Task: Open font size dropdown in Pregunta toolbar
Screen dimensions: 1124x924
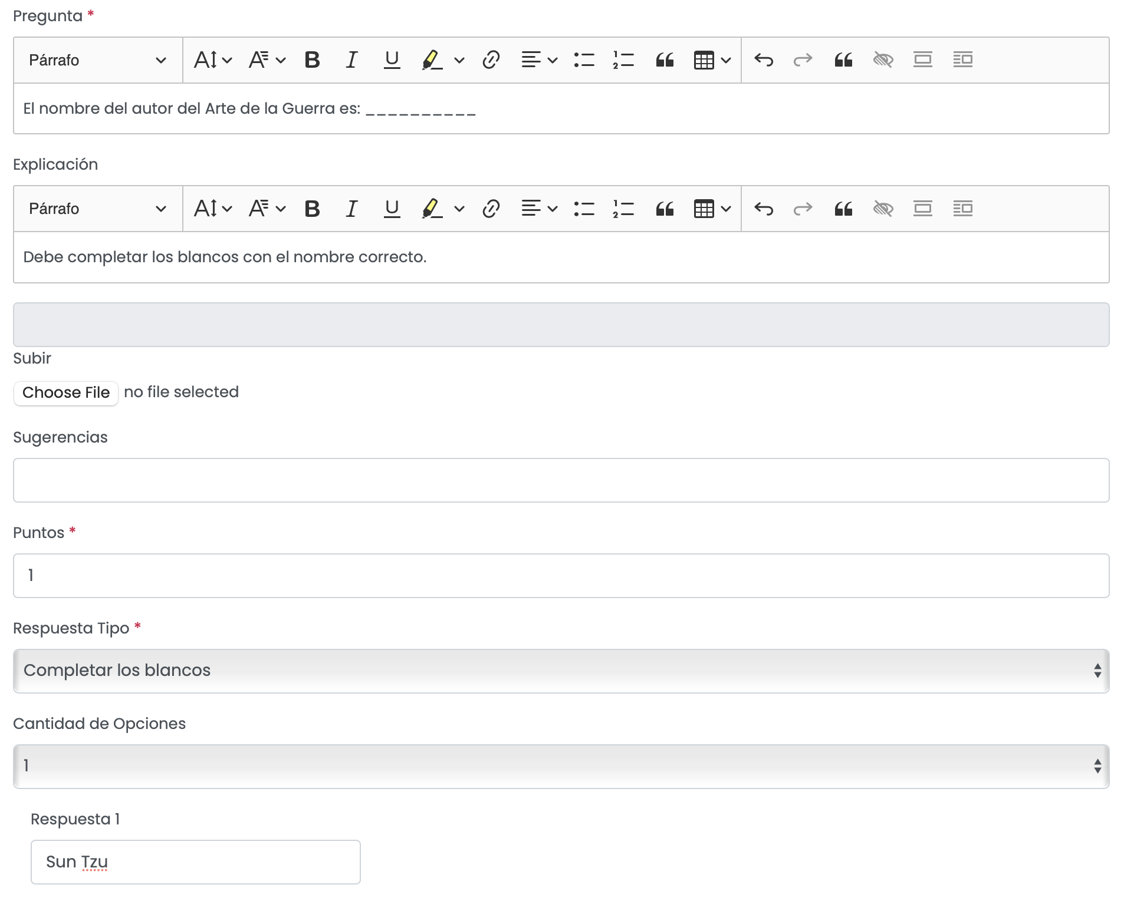Action: pos(213,60)
